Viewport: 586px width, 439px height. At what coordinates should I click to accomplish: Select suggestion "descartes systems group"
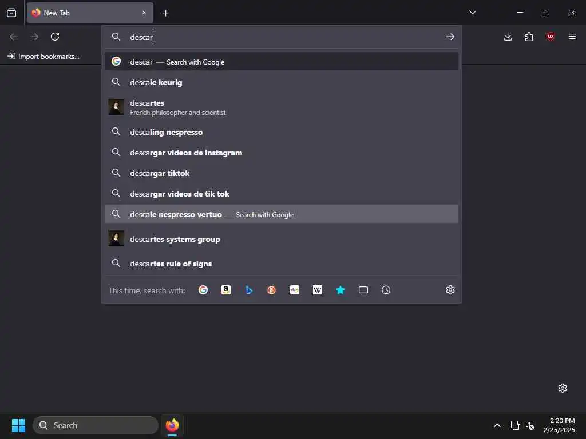pyautogui.click(x=282, y=238)
